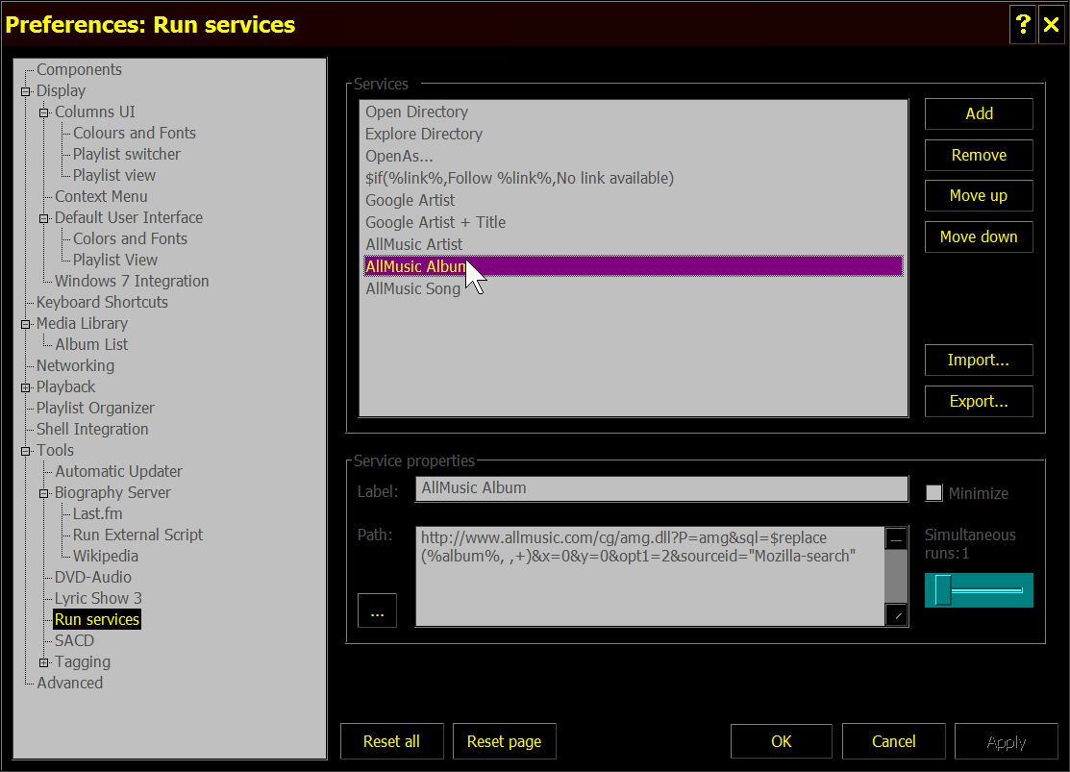Open Playlist view under Columns UI
Image resolution: width=1070 pixels, height=772 pixels.
tap(114, 175)
